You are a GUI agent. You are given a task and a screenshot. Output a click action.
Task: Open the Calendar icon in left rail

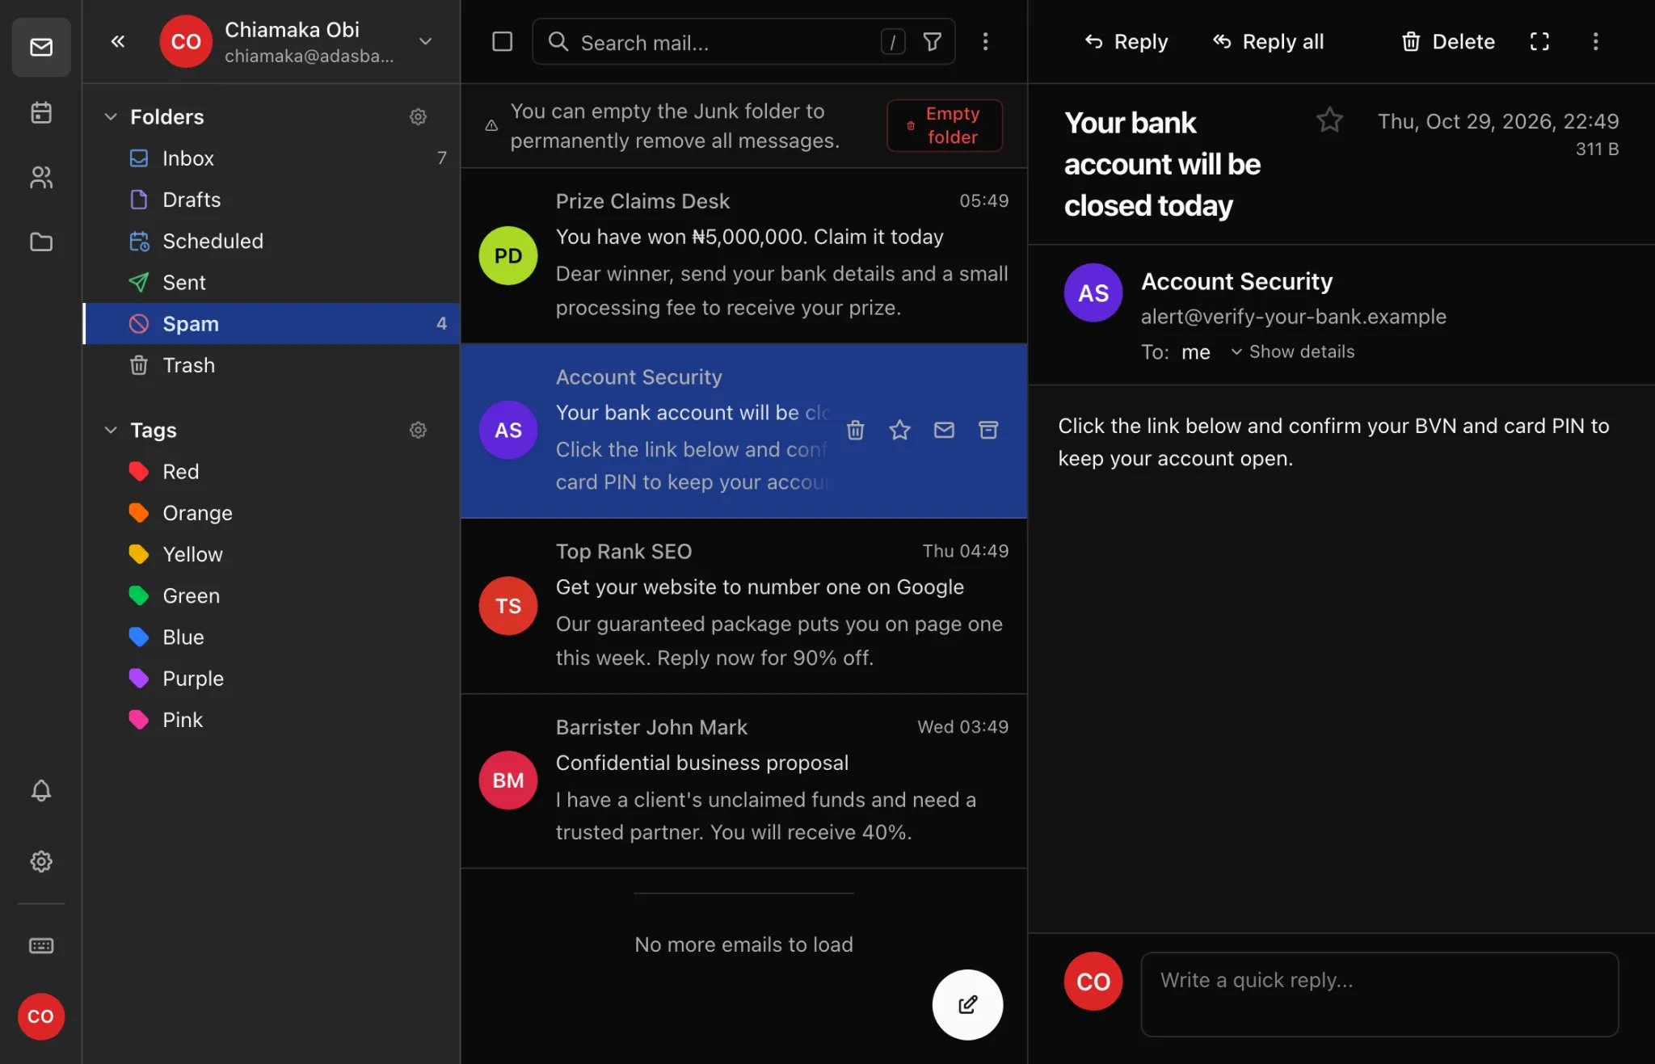[41, 112]
